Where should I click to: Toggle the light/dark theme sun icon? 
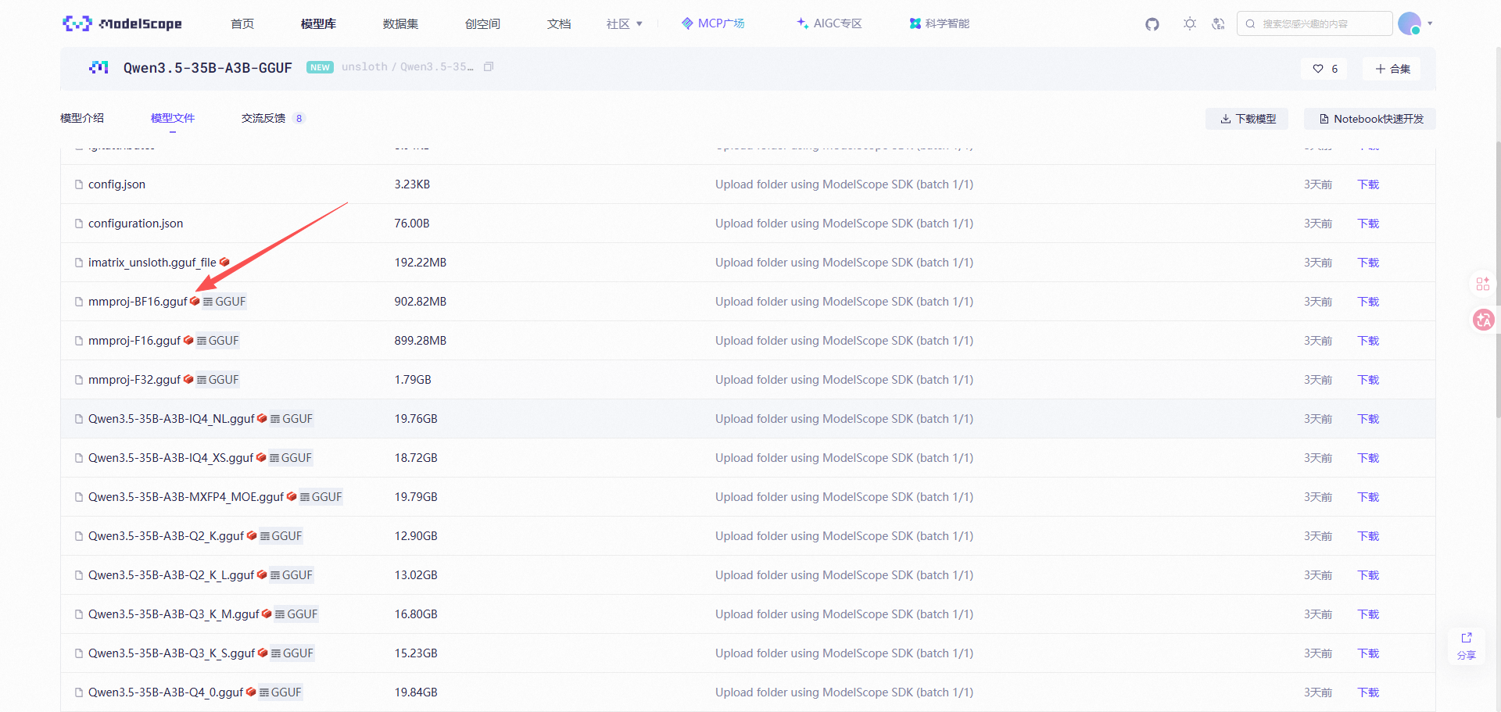[1190, 23]
